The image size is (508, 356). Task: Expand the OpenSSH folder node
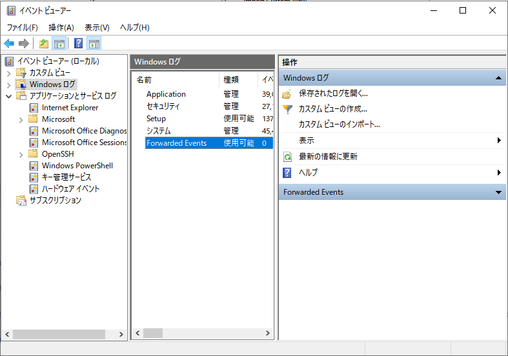(x=21, y=154)
